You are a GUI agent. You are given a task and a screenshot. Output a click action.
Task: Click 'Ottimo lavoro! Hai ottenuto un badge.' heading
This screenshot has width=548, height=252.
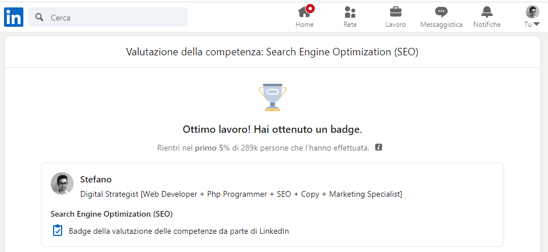[272, 129]
